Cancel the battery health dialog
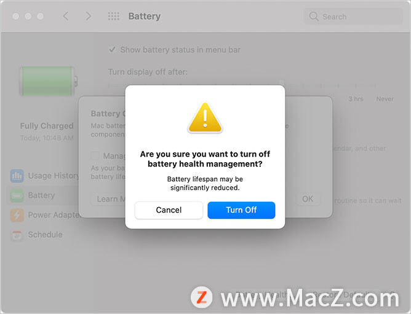 pyautogui.click(x=169, y=210)
